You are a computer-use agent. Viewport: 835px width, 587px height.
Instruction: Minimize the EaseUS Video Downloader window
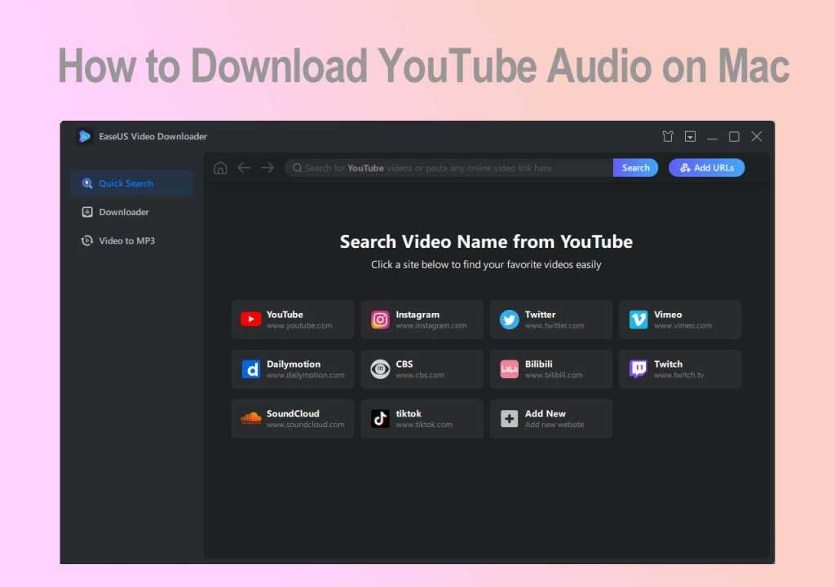[712, 138]
